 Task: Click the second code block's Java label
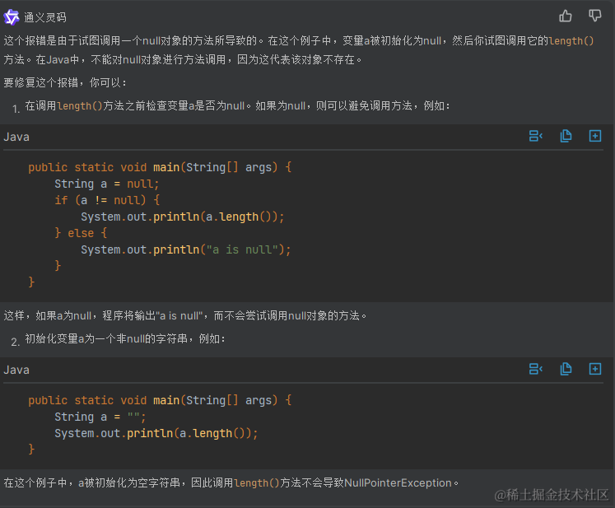tap(16, 370)
